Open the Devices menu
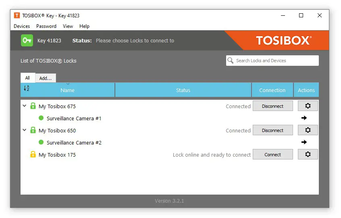This screenshot has height=218, width=341. click(x=22, y=26)
